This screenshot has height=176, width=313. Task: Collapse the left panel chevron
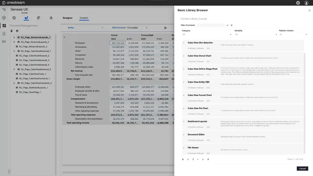(x=9, y=172)
